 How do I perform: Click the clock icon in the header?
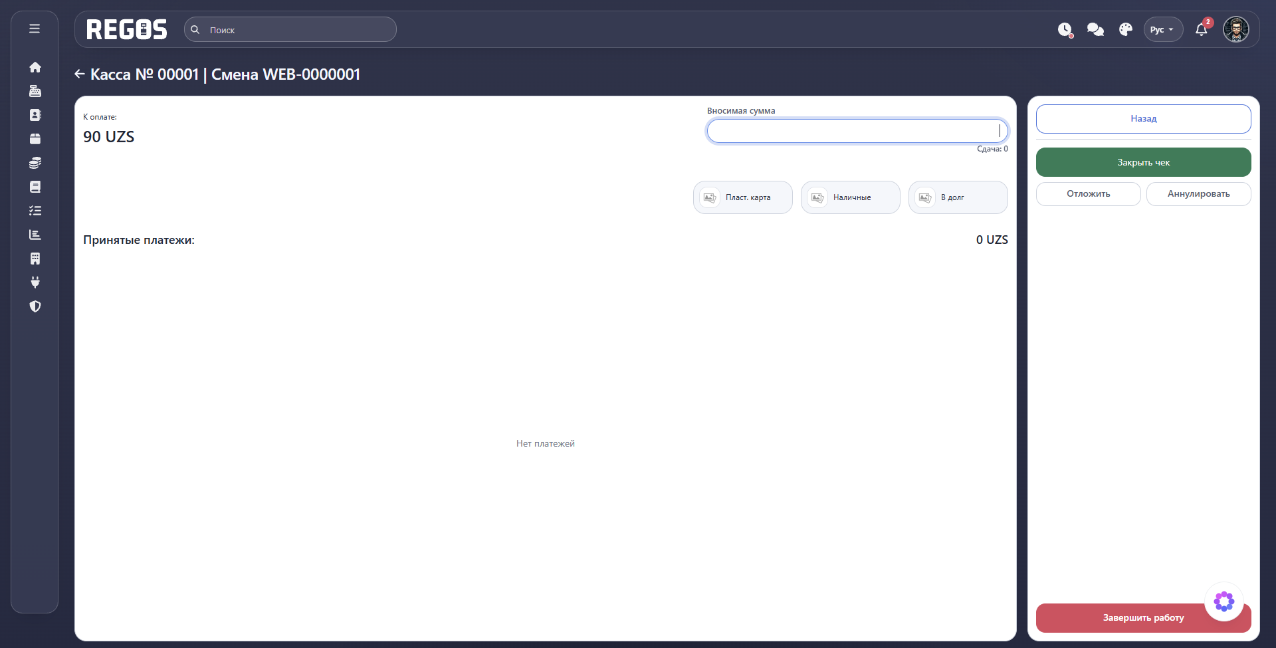[1065, 30]
